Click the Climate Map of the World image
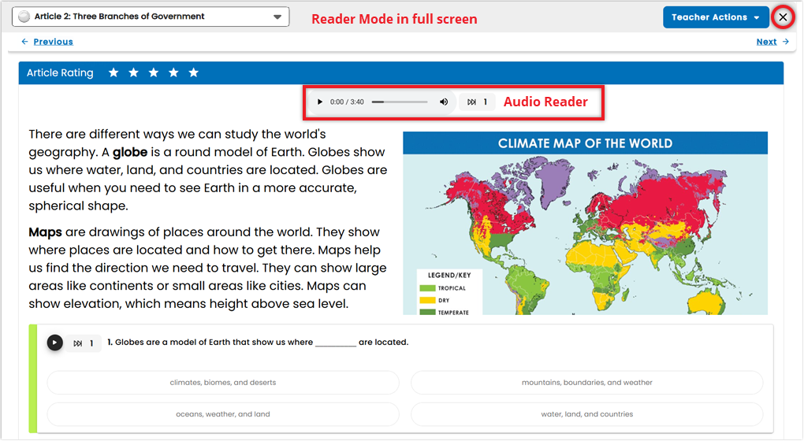This screenshot has width=804, height=441. click(x=585, y=224)
